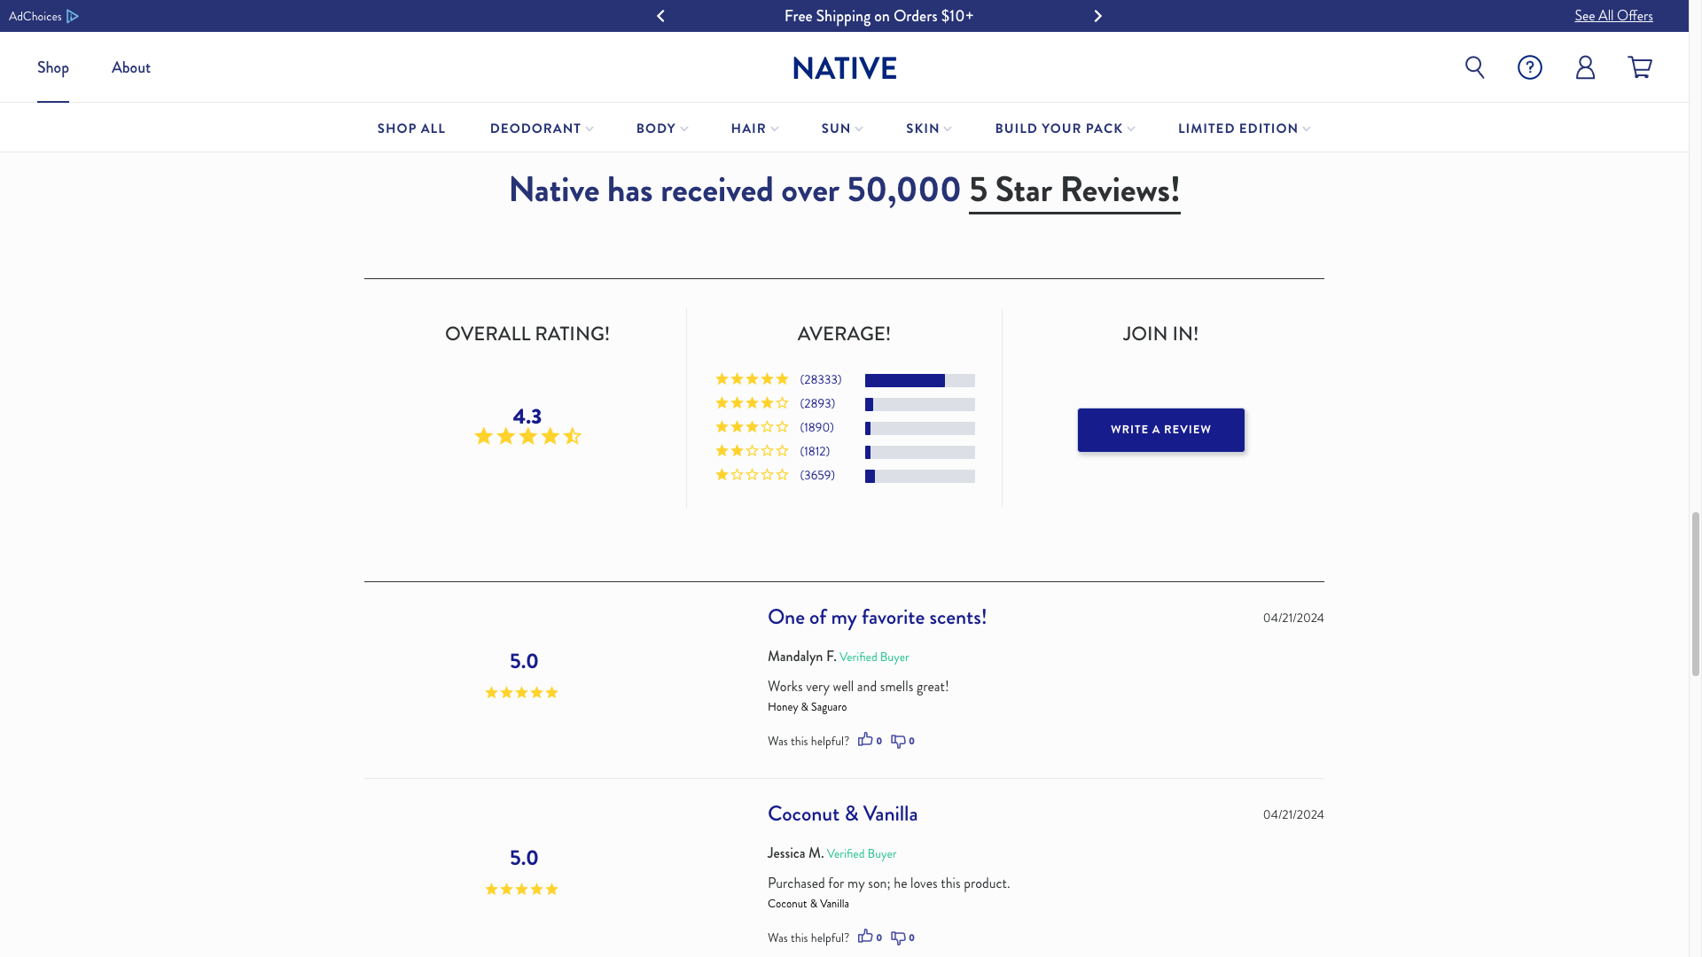Viewport: 1702px width, 957px height.
Task: Click the 3-star rating distribution bar
Action: [x=920, y=428]
